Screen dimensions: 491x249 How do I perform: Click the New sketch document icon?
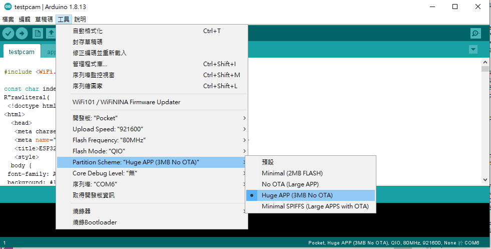38,33
